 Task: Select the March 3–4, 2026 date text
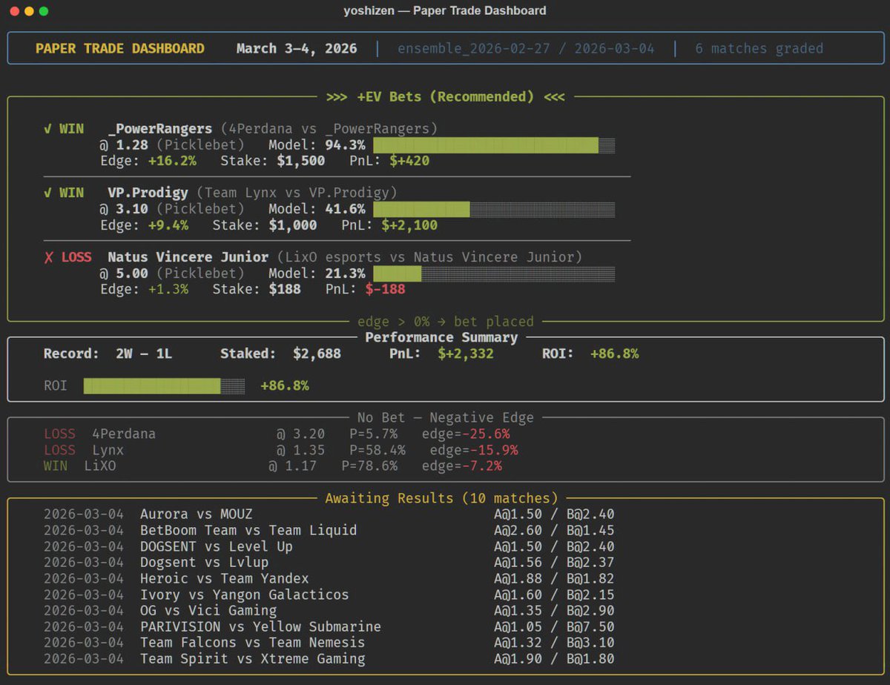297,49
